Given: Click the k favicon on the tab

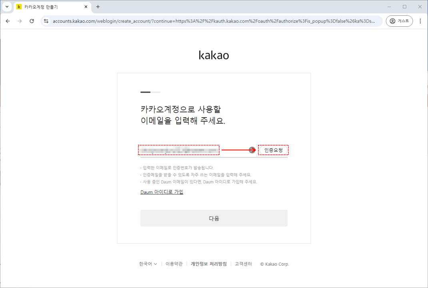Looking at the screenshot, I should [x=19, y=7].
